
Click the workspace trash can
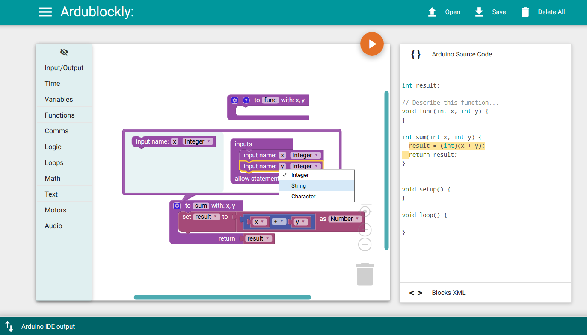point(365,274)
